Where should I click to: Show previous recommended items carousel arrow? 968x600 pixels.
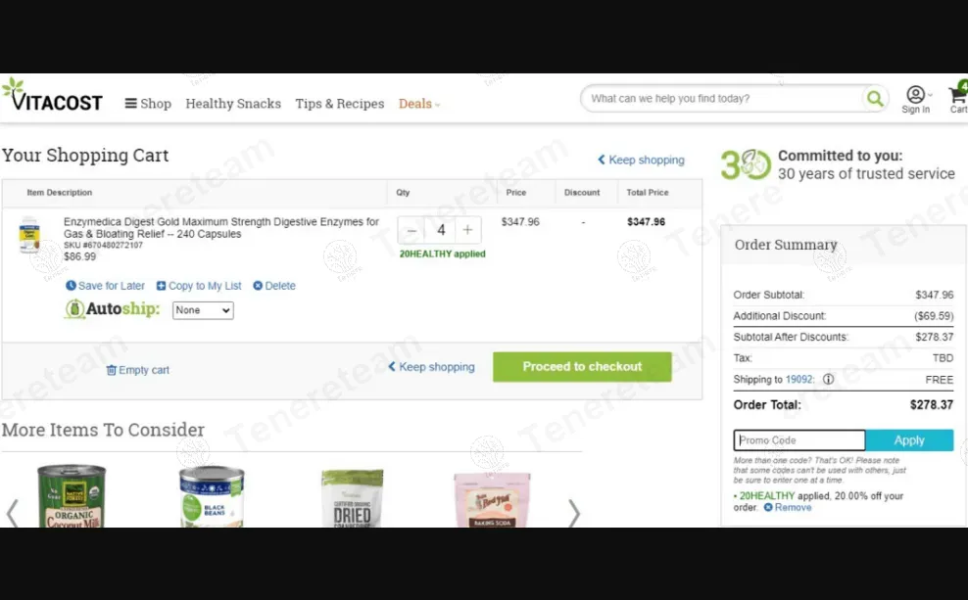click(12, 513)
